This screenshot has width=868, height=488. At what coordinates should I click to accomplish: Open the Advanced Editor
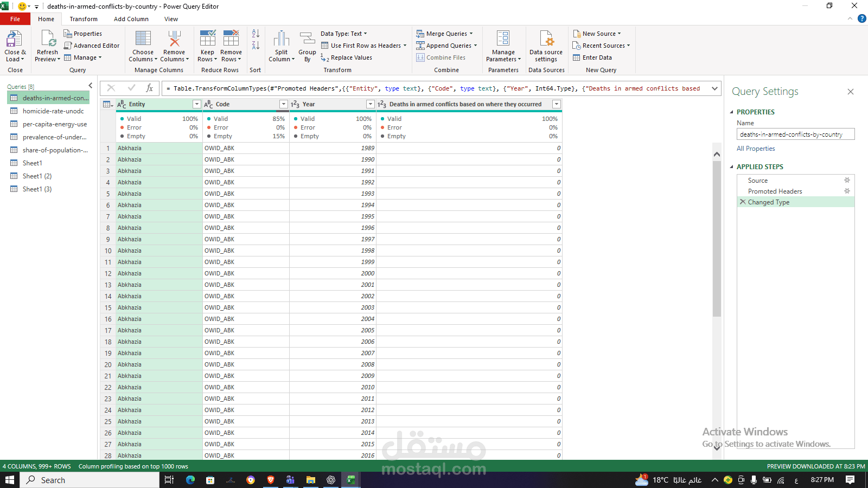91,46
